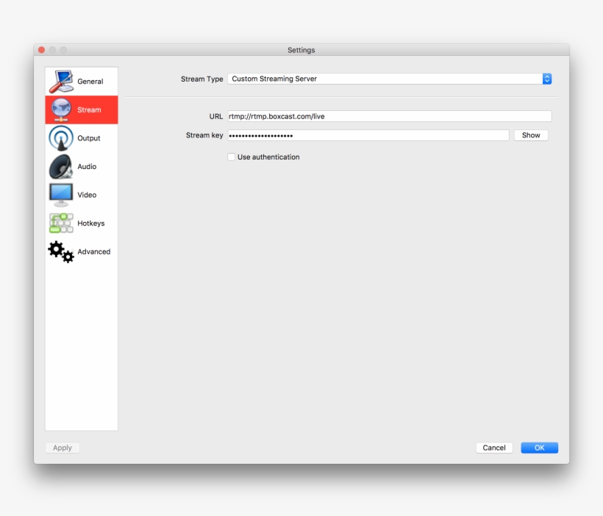603x516 pixels.
Task: Open the Video monitor icon
Action: (x=61, y=195)
